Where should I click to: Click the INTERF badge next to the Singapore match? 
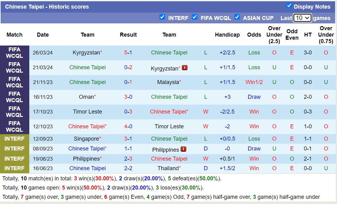pyautogui.click(x=14, y=139)
